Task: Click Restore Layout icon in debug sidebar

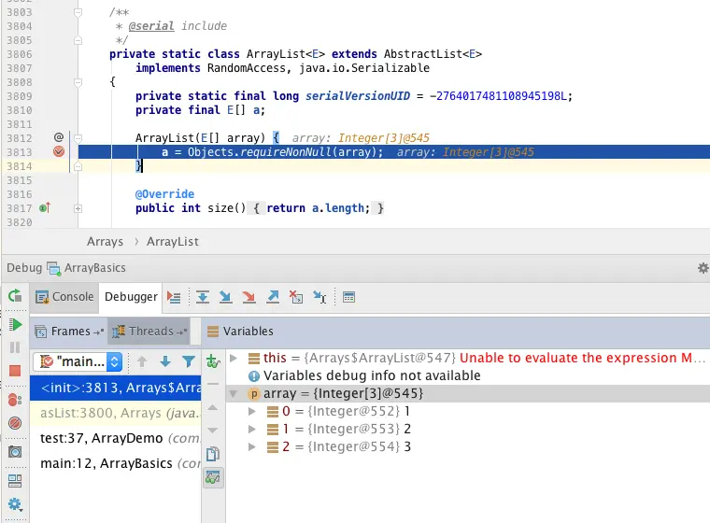Action: pos(15,480)
